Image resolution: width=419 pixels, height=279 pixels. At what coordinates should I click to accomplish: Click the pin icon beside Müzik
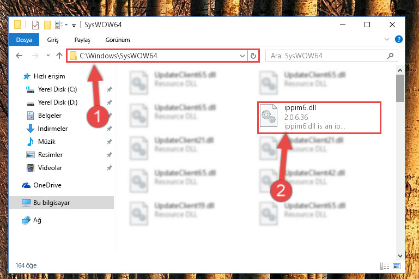tap(110, 142)
